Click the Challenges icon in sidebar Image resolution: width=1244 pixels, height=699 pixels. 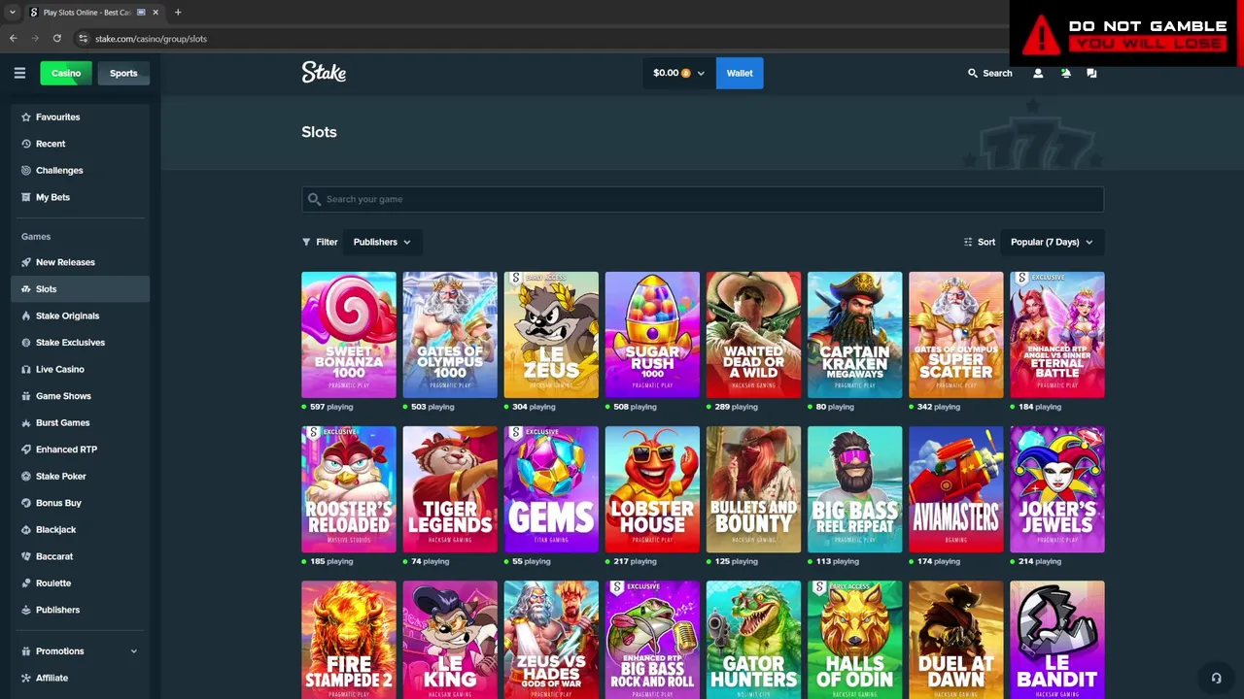coord(26,170)
